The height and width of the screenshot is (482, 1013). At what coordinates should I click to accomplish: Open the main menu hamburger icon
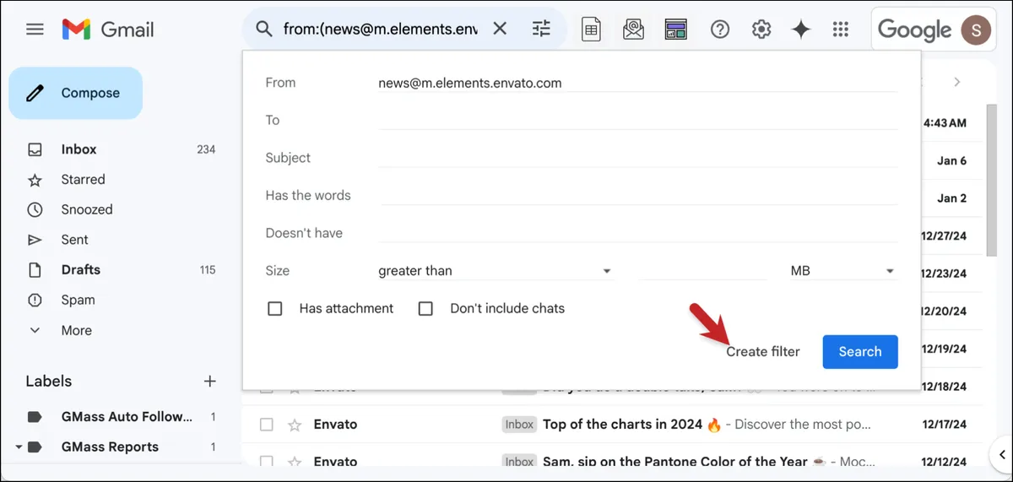point(35,30)
